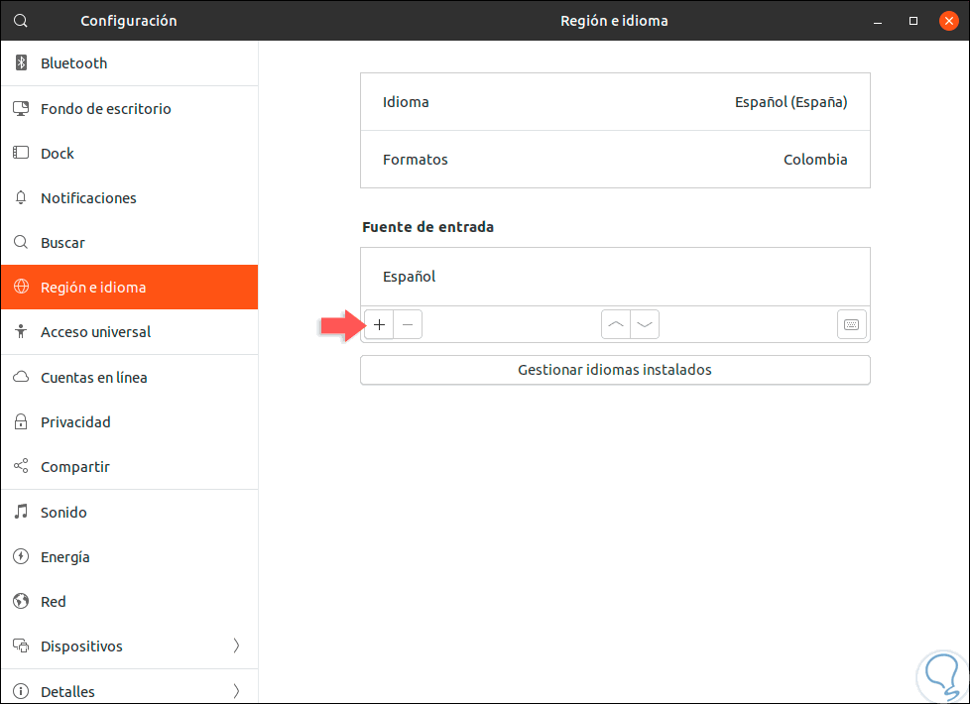Screen dimensions: 970x704
Task: Open Bluetooth settings in the sidebar
Action: (73, 63)
